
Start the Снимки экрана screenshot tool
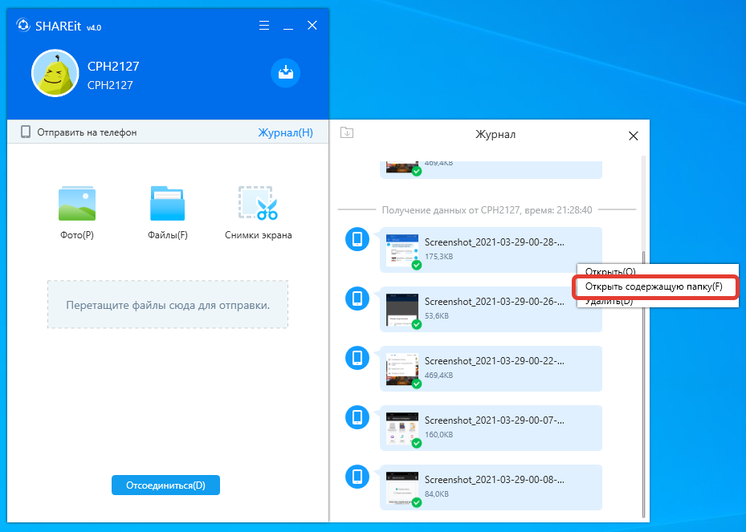pyautogui.click(x=258, y=204)
